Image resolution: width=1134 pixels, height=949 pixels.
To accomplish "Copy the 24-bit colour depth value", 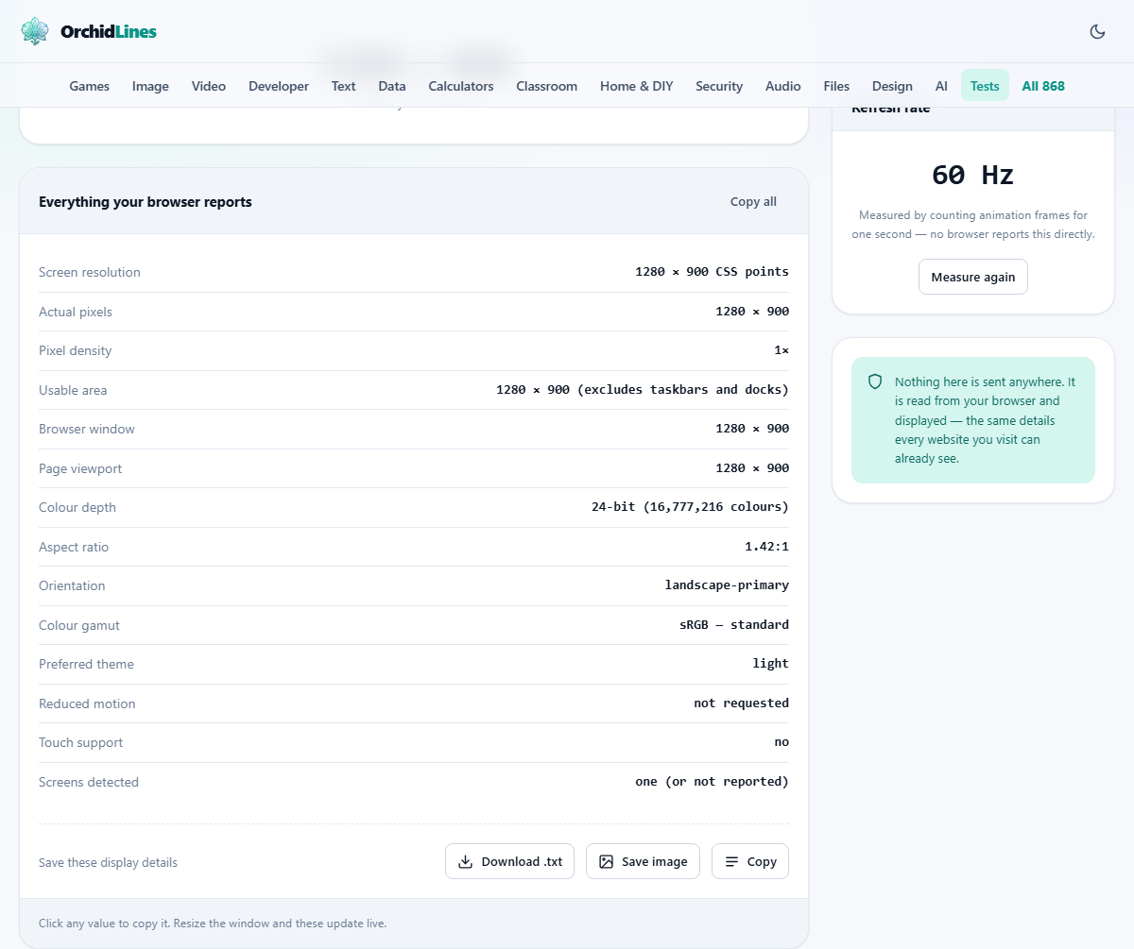I will 690,507.
